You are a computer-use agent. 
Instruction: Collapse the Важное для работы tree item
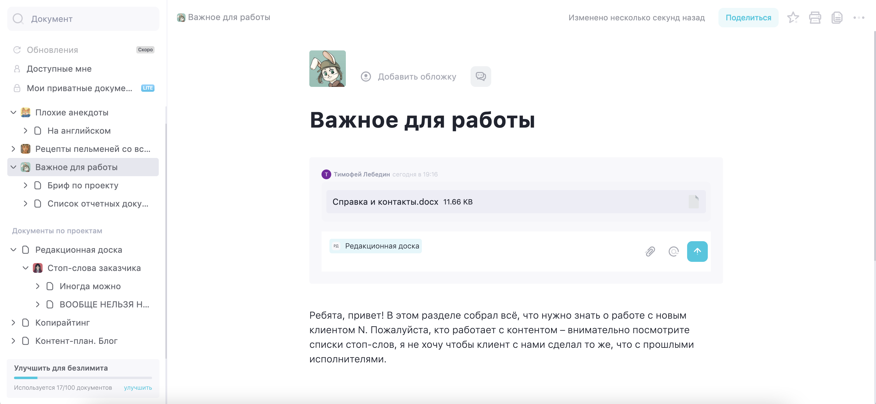13,167
